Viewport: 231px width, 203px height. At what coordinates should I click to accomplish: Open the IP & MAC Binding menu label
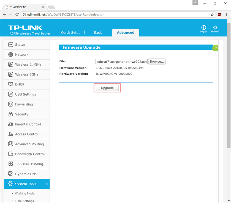pos(29,164)
